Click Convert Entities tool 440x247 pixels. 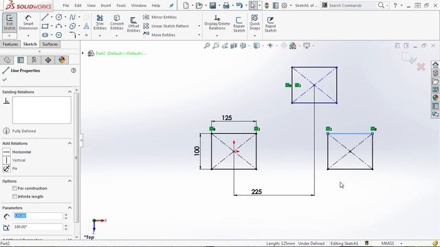tap(117, 23)
